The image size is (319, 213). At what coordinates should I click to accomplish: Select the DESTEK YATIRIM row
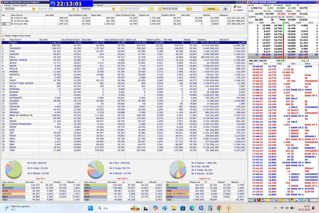coord(124,60)
